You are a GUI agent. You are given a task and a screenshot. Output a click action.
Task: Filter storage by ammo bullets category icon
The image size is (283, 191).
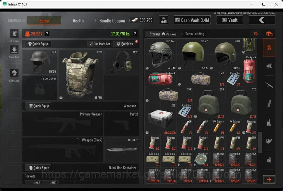click(269, 122)
